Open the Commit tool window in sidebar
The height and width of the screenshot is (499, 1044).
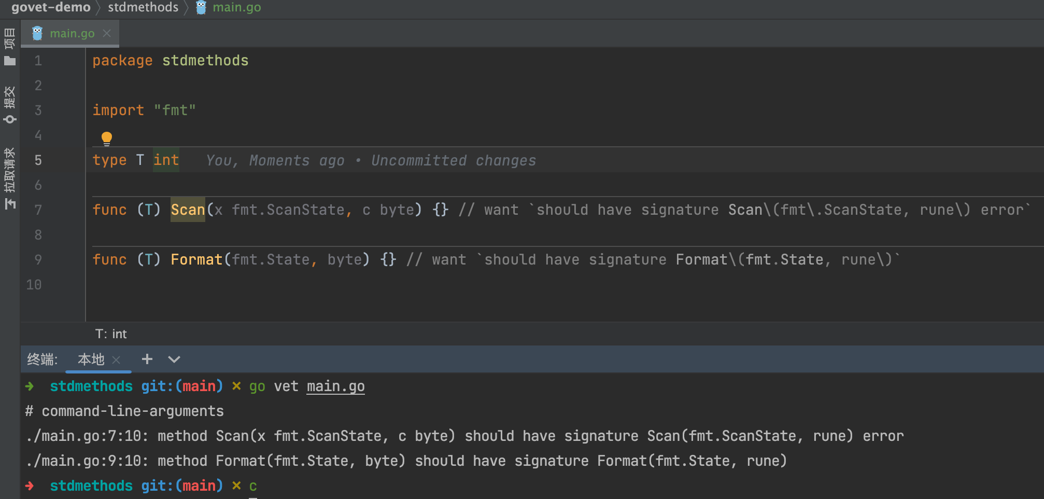[10, 105]
